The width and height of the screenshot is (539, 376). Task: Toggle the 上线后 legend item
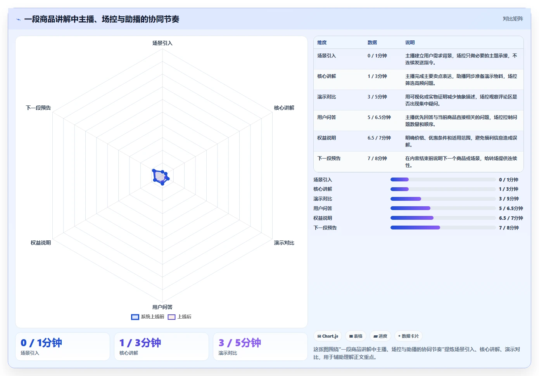tap(180, 317)
